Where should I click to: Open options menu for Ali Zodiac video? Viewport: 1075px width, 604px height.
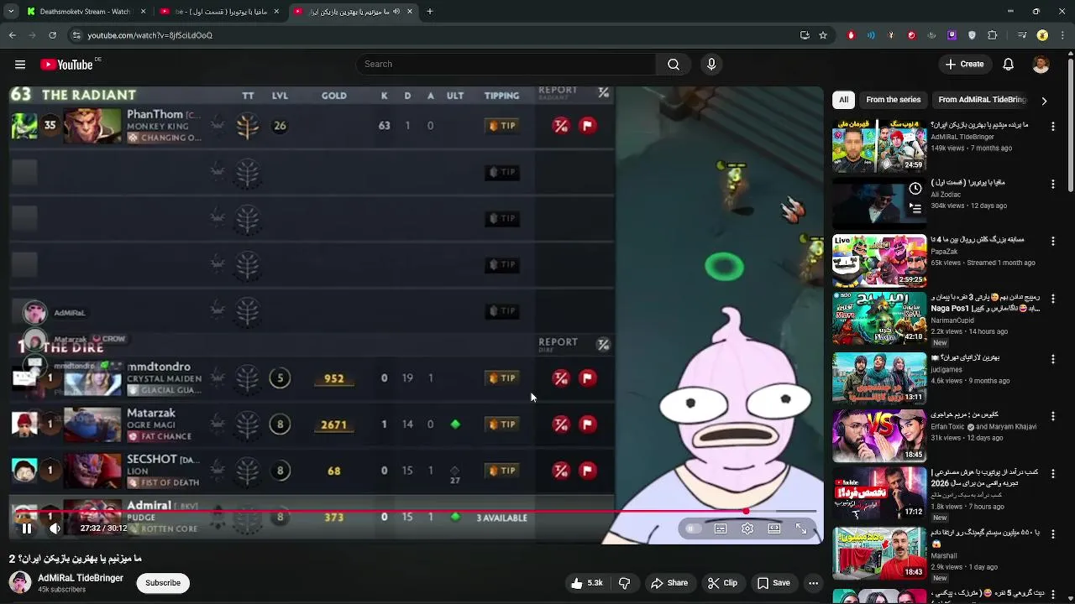[x=1053, y=184]
